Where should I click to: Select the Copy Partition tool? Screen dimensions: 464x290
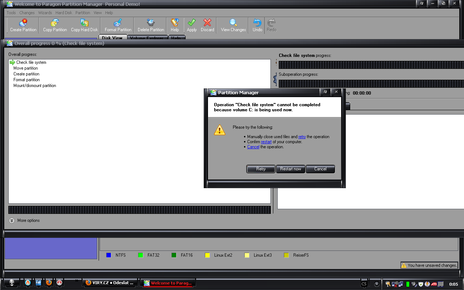[x=55, y=23]
